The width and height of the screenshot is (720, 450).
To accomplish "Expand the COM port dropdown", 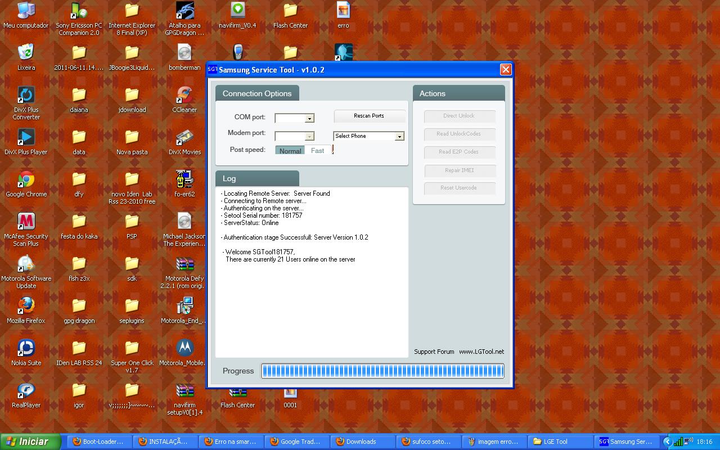I will 309,119.
